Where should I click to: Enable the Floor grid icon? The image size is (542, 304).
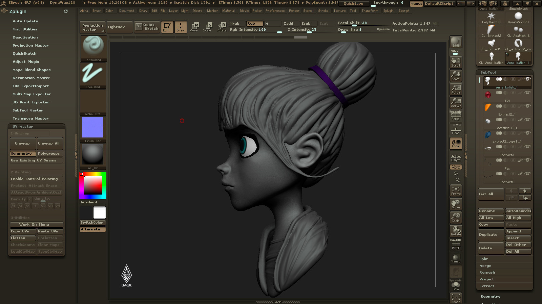click(x=456, y=130)
